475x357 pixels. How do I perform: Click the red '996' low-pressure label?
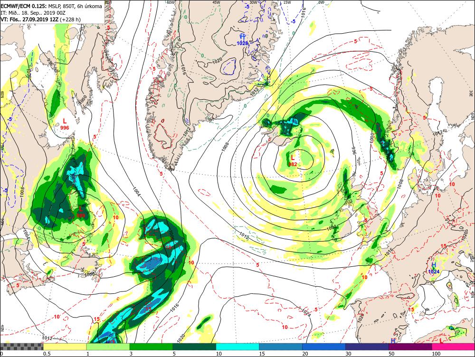(x=65, y=128)
